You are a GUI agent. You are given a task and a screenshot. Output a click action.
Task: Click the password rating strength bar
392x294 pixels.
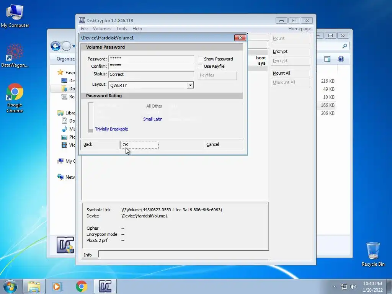[x=91, y=117]
